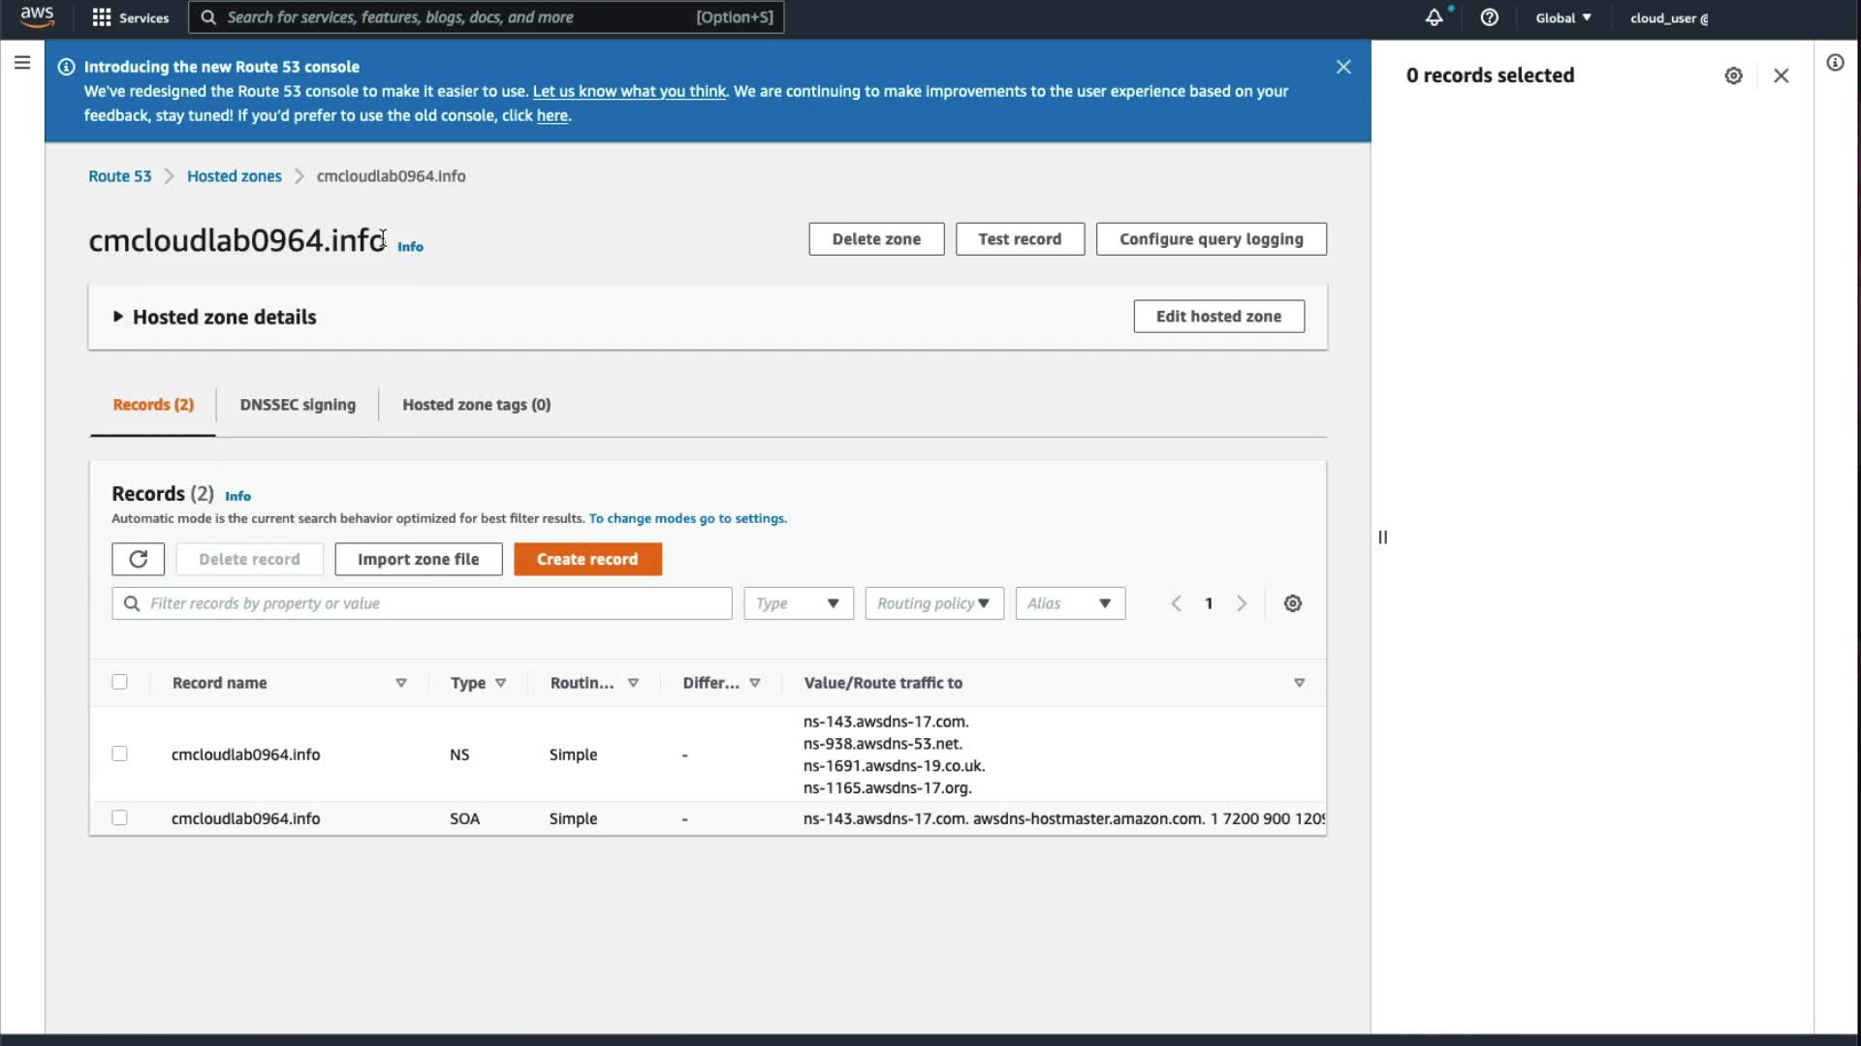Open records table preferences gear
The height and width of the screenshot is (1046, 1861).
1292,603
